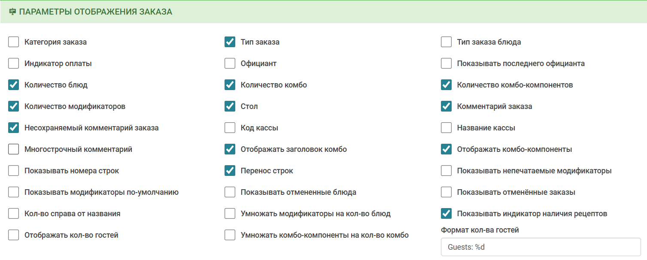
Task: Tick the «Тип заказа блюда» checkbox
Action: [x=447, y=42]
